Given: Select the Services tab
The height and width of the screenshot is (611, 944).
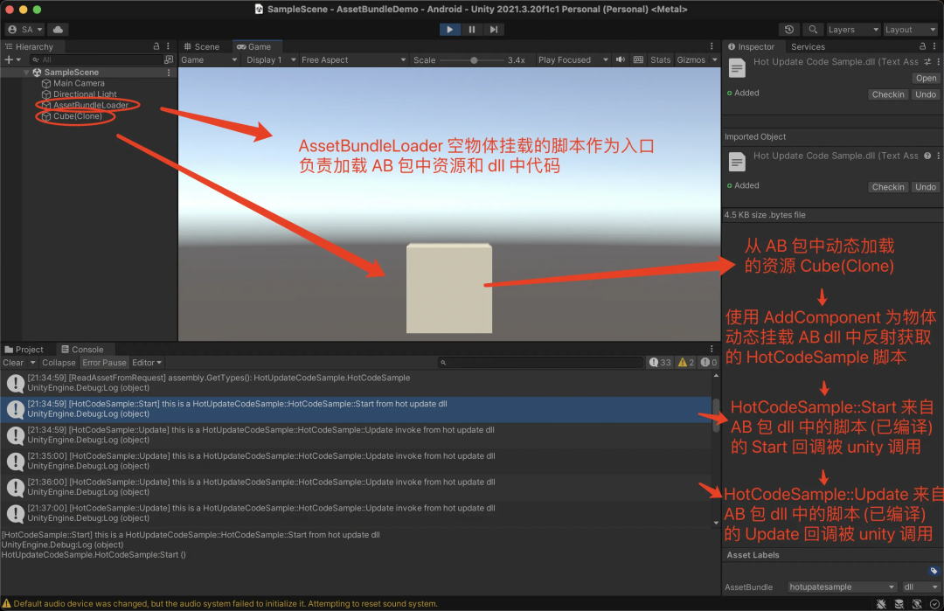Looking at the screenshot, I should 808,46.
